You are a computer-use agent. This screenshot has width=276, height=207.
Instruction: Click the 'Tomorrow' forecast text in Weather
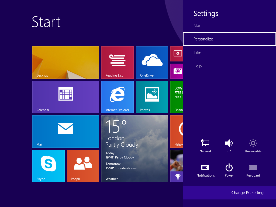point(113,164)
